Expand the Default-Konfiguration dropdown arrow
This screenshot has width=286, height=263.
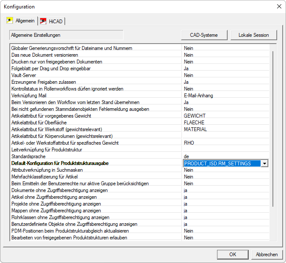(264, 164)
